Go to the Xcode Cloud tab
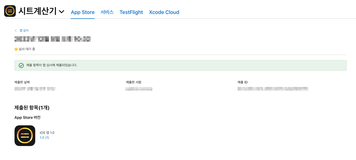Viewport: 356px width, 160px height. [164, 12]
